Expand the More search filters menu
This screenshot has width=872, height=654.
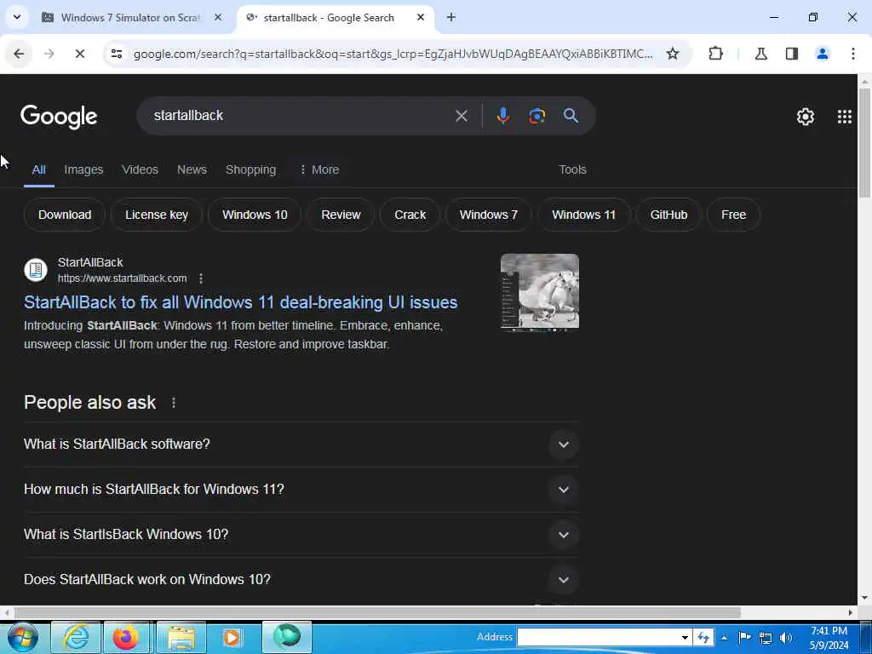[319, 169]
